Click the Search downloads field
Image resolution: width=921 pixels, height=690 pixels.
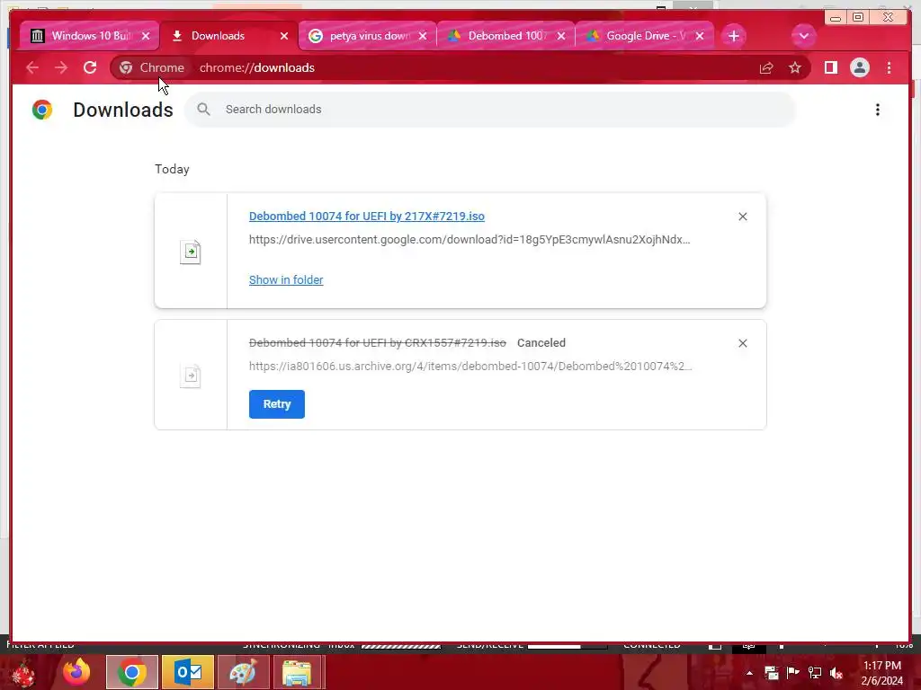(490, 110)
